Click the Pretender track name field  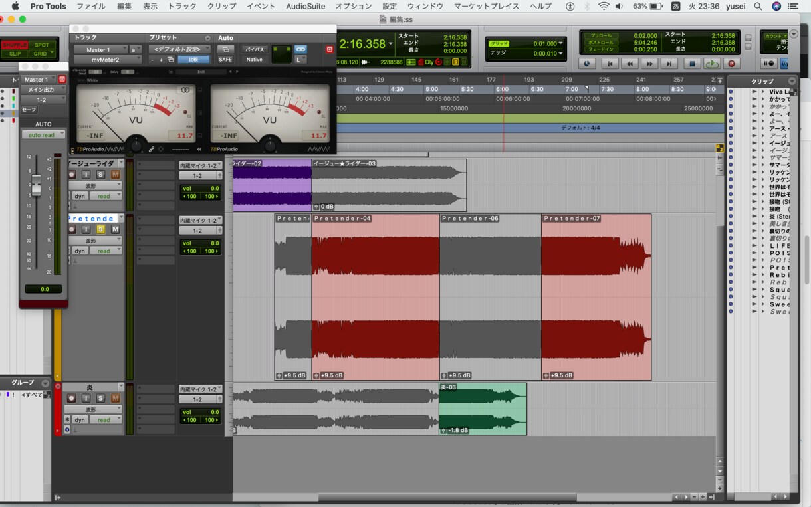tap(92, 218)
